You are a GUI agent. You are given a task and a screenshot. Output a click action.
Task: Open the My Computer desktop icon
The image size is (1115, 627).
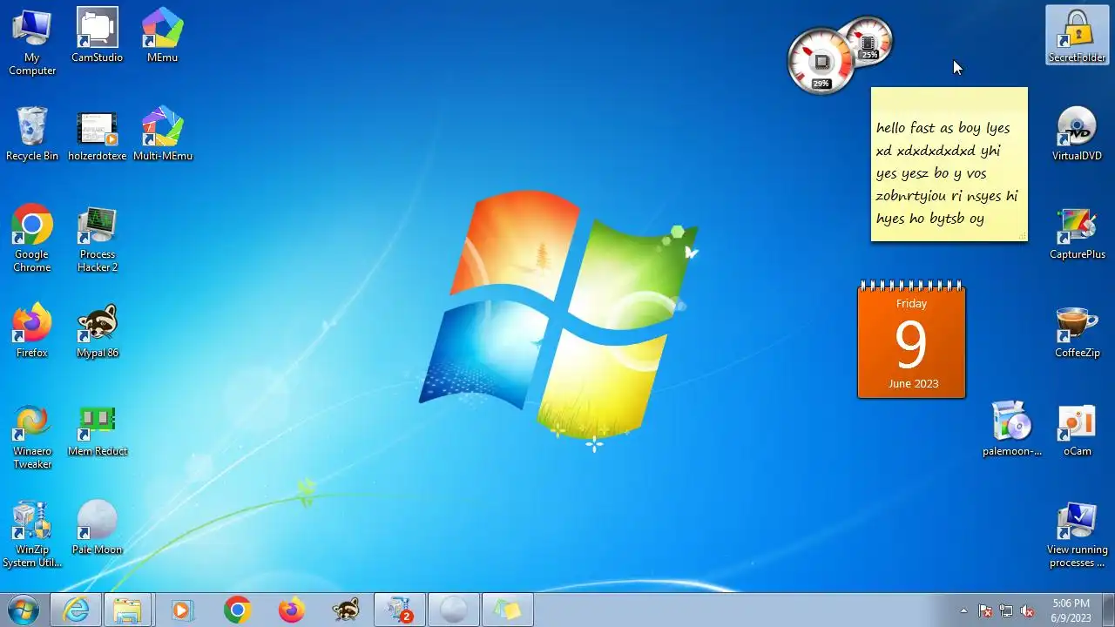pyautogui.click(x=32, y=42)
